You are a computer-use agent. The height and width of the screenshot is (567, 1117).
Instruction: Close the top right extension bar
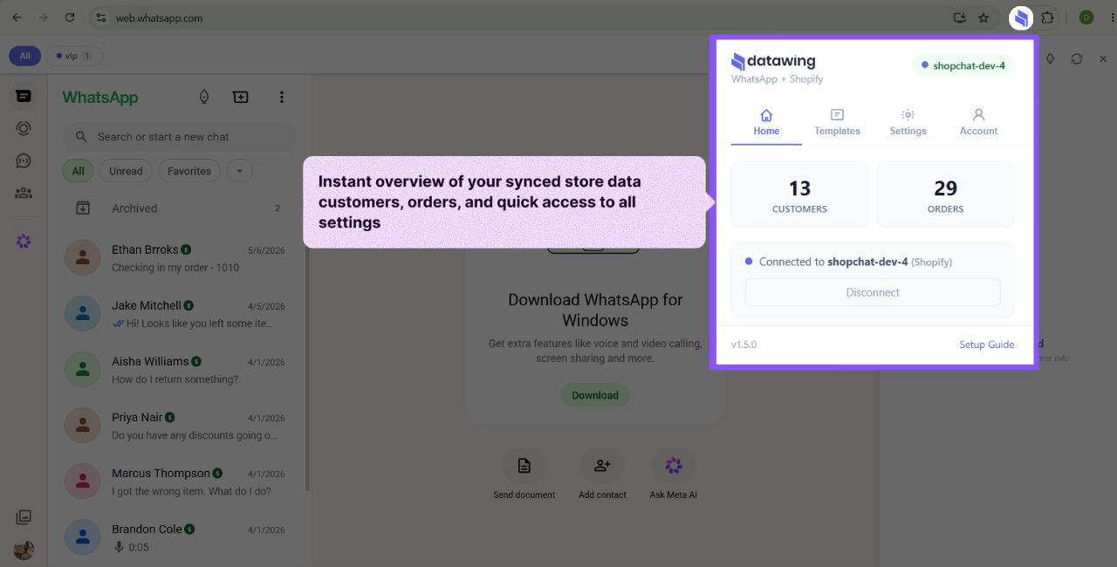pyautogui.click(x=1103, y=58)
